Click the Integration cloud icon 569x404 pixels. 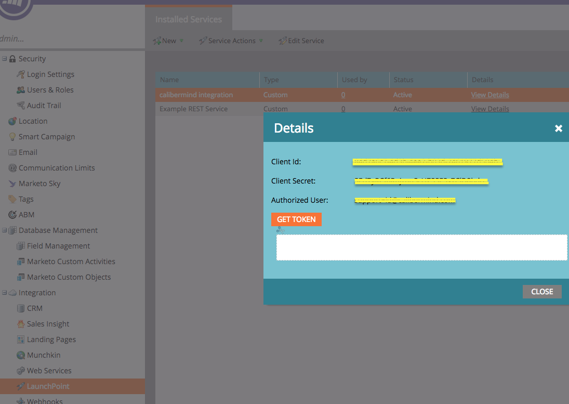click(x=12, y=293)
